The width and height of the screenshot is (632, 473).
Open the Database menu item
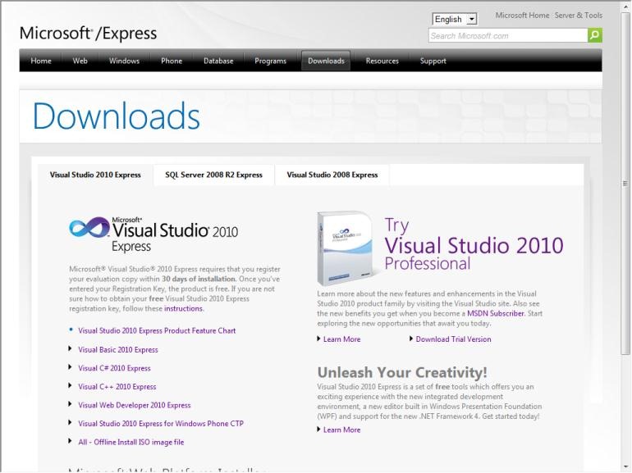coord(218,61)
